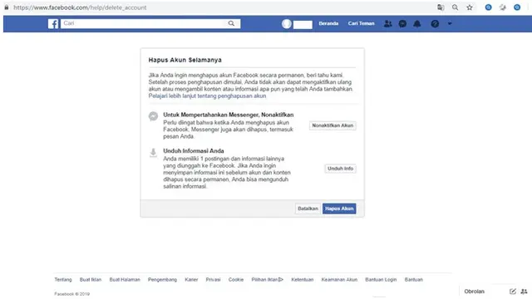
Task: Click the Messenger icon beside Untuk Mempertahankan Messenger
Action: coord(153,116)
